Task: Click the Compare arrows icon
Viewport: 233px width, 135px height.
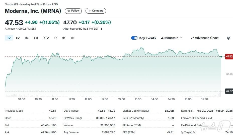Action: [90, 11]
